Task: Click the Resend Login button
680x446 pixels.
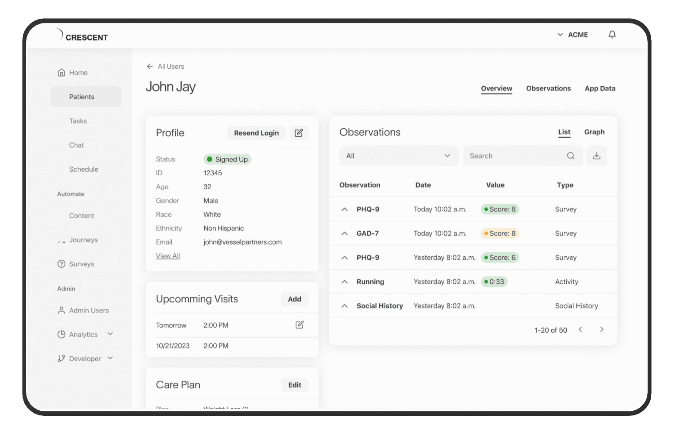Action: tap(256, 133)
